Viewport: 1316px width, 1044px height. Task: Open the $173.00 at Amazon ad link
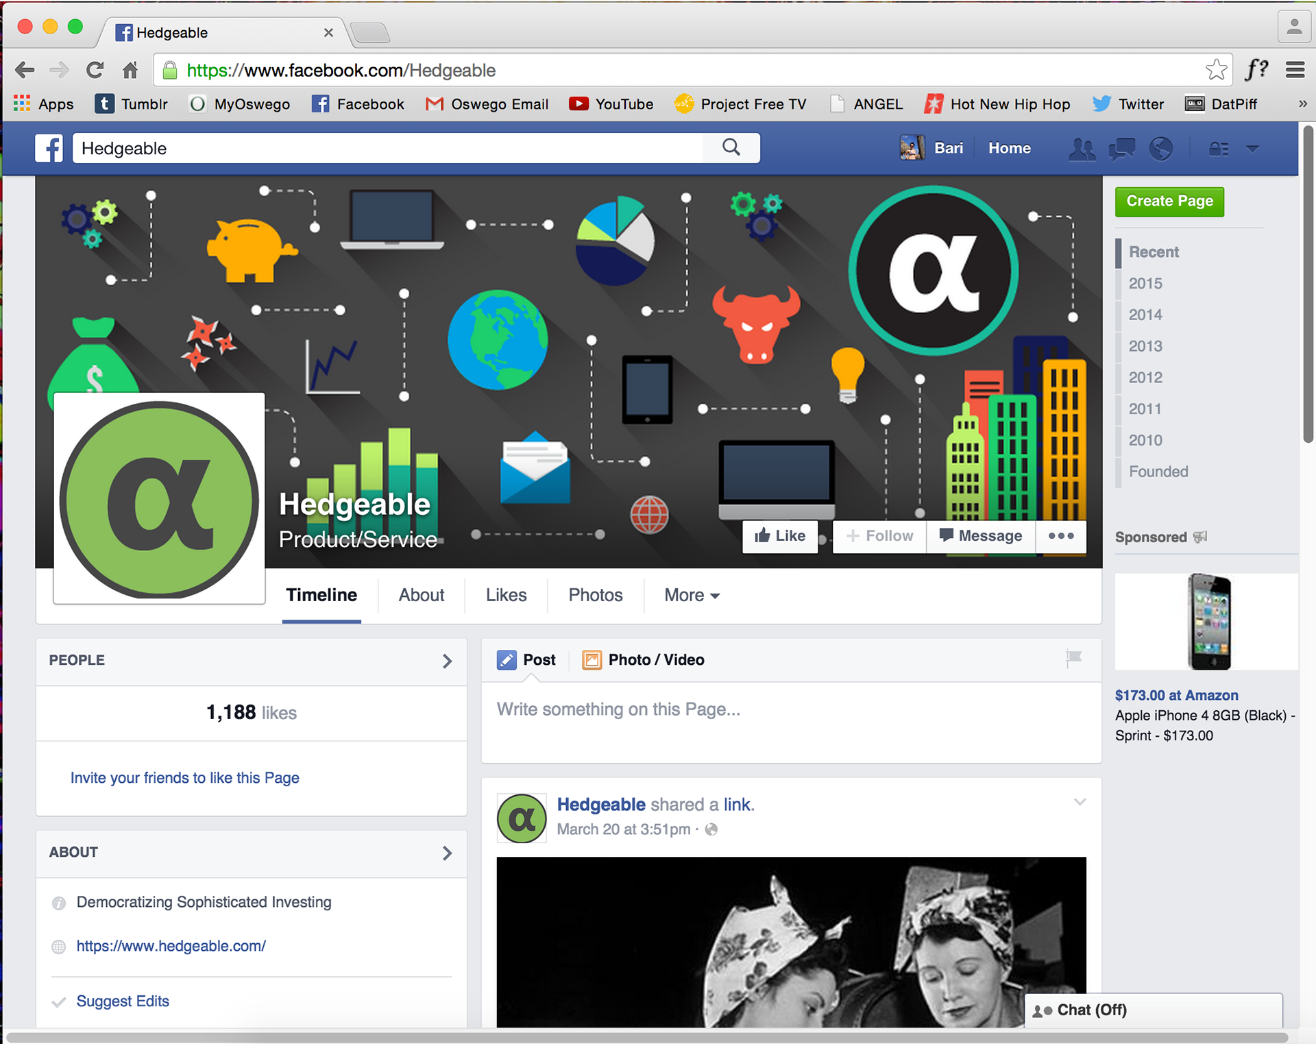click(x=1176, y=695)
